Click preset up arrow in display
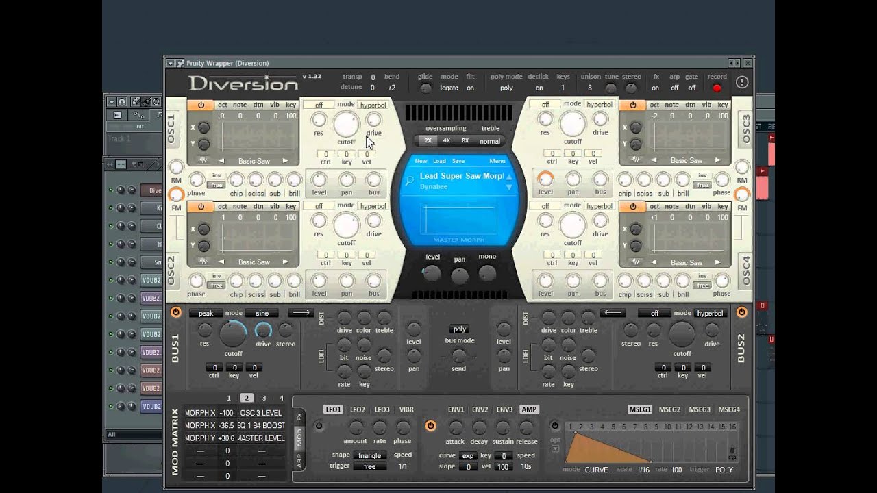Image resolution: width=877 pixels, height=493 pixels. pos(509,177)
